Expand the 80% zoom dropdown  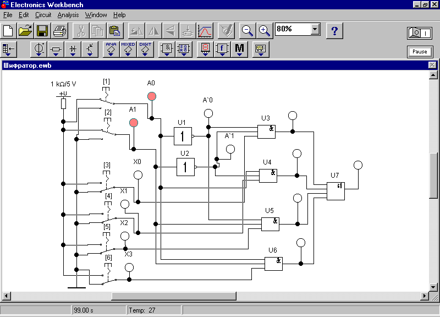click(315, 29)
